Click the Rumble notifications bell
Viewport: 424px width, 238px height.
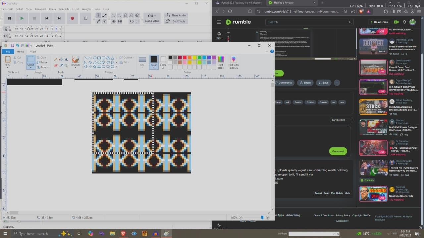pos(404,22)
